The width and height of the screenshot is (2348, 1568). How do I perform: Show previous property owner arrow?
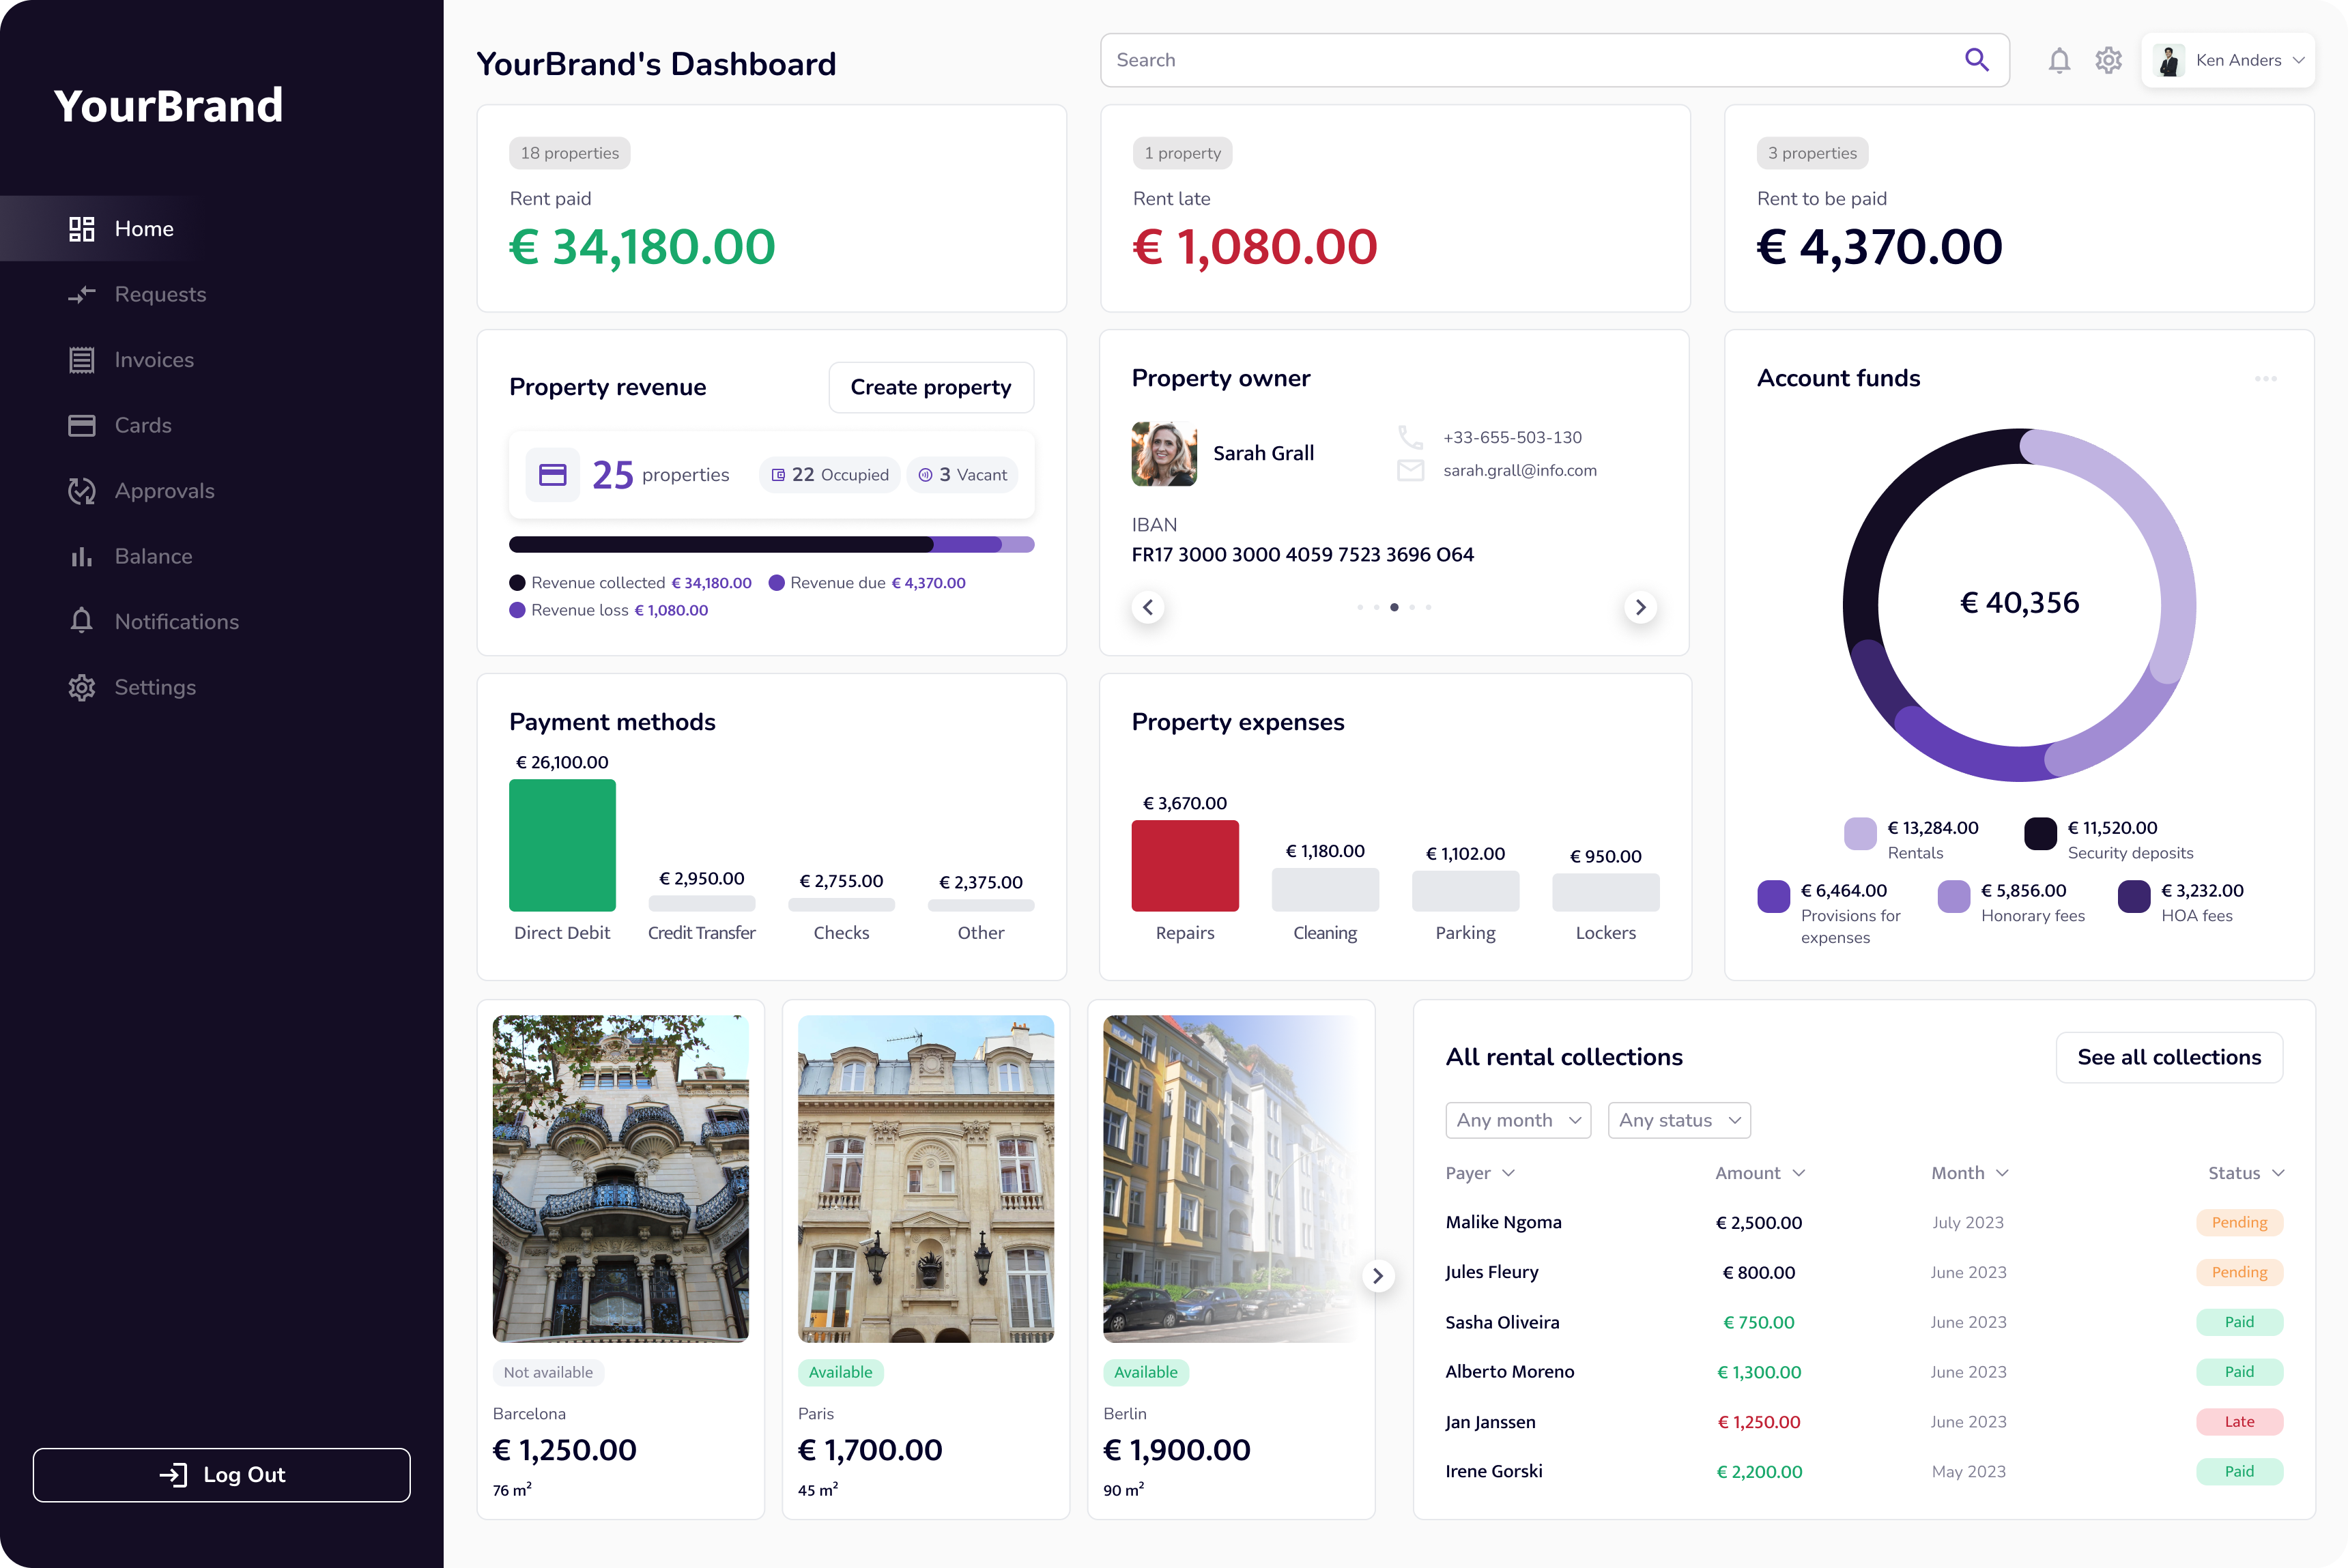tap(1147, 607)
